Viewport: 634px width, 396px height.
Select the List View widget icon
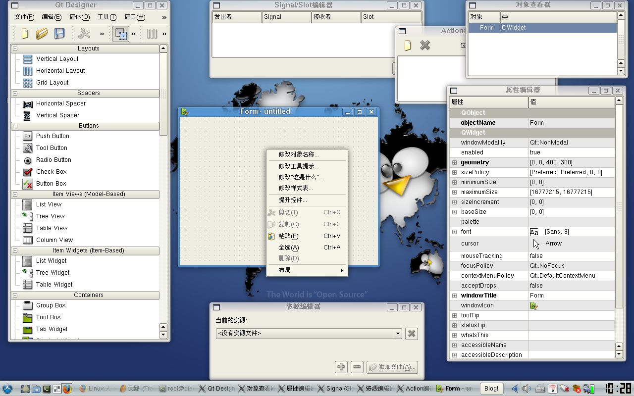click(28, 204)
